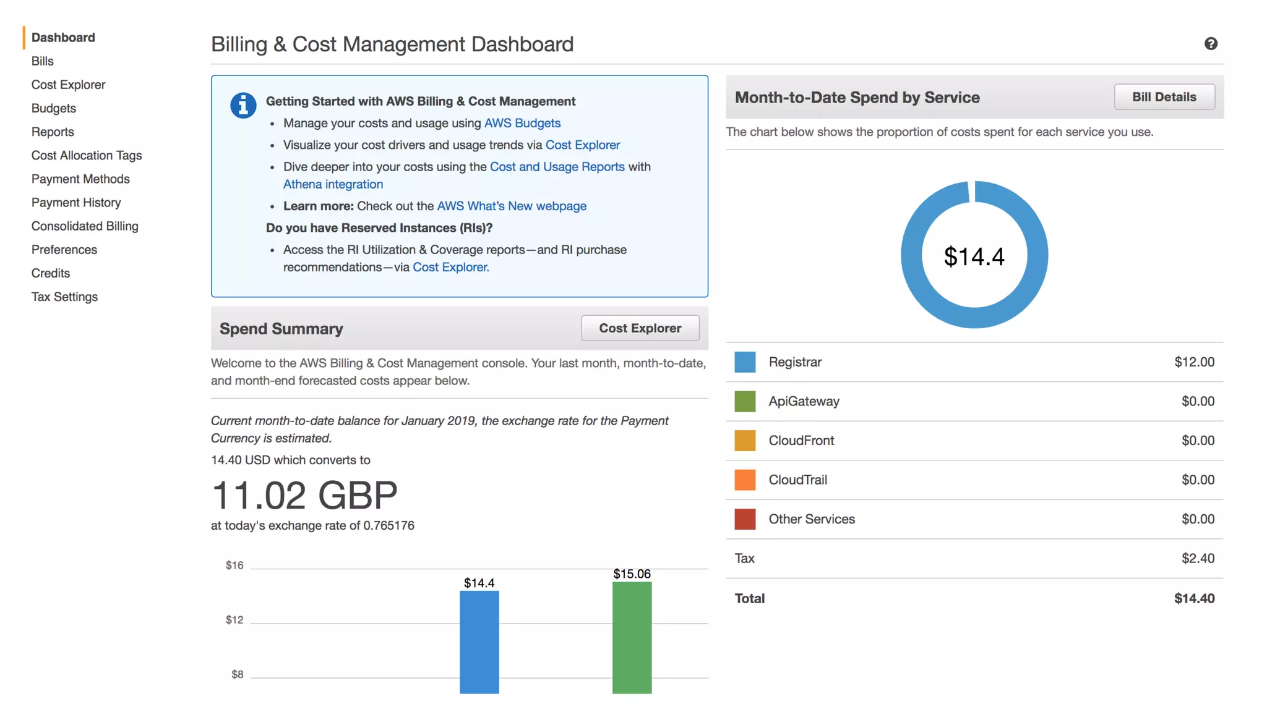Viewport: 1267px width, 712px height.
Task: Follow the Cost and Usage Reports link
Action: point(557,167)
